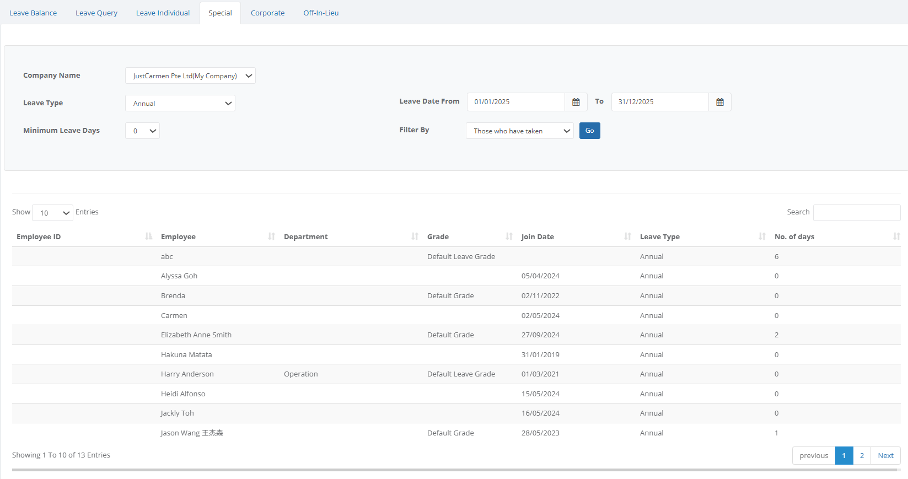Change the Show entries count dropdown
The height and width of the screenshot is (479, 908).
coord(52,213)
